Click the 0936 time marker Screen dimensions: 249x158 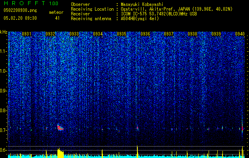coord(145,34)
